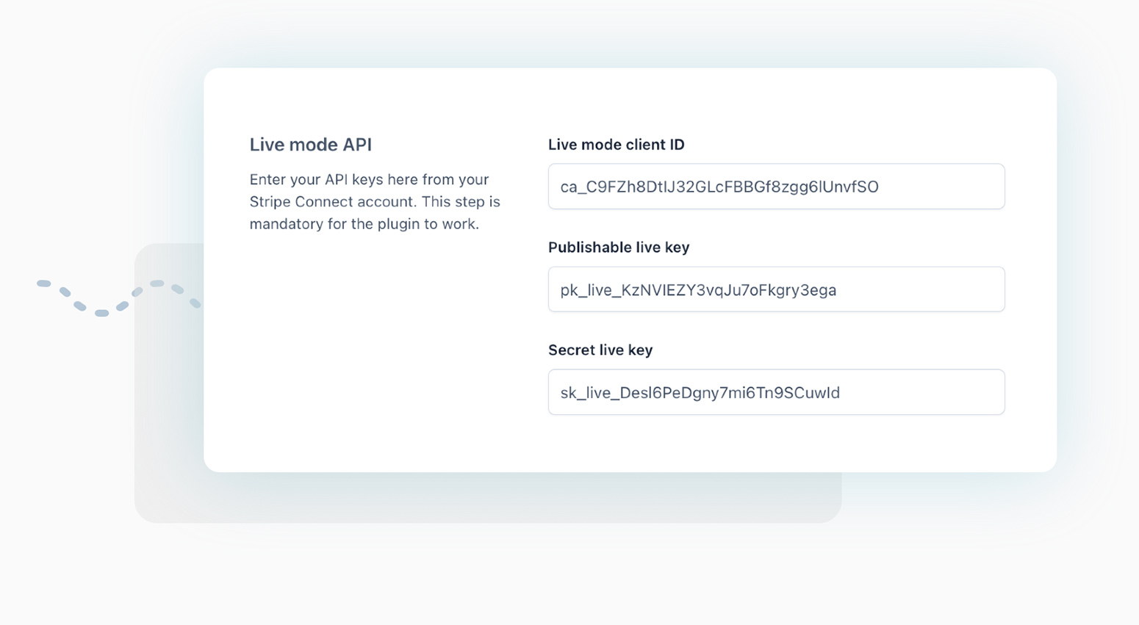Click the Live mode client ID label
The image size is (1139, 625).
[616, 145]
